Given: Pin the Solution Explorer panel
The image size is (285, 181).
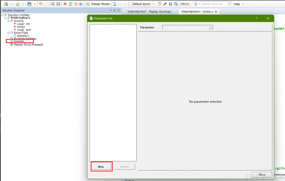Looking at the screenshot, I should pos(114,10).
